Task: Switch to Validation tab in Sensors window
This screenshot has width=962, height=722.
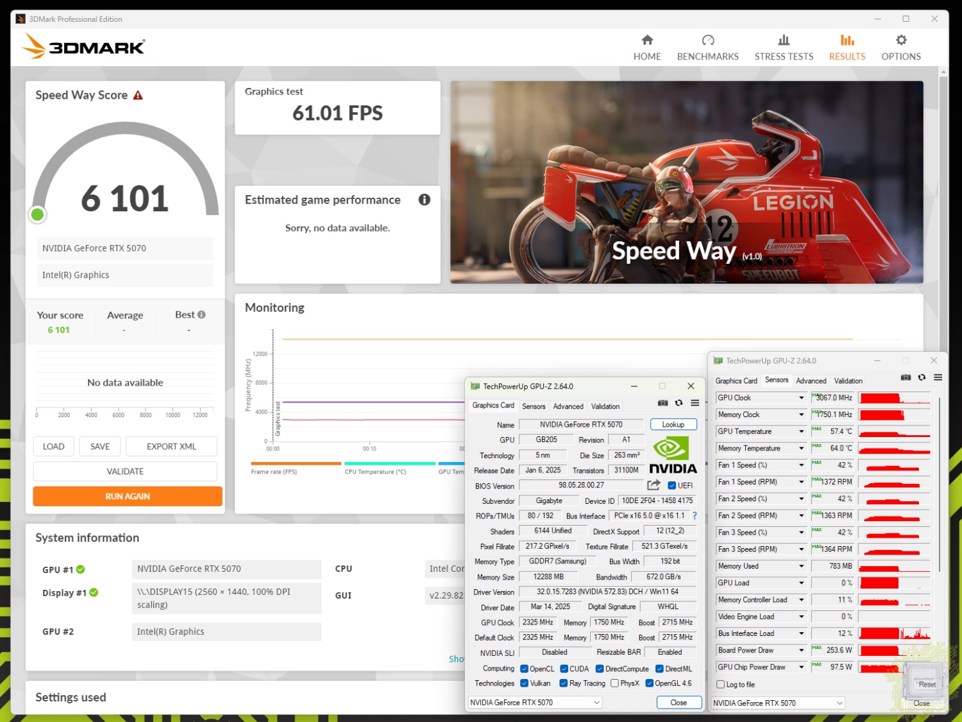Action: (848, 381)
